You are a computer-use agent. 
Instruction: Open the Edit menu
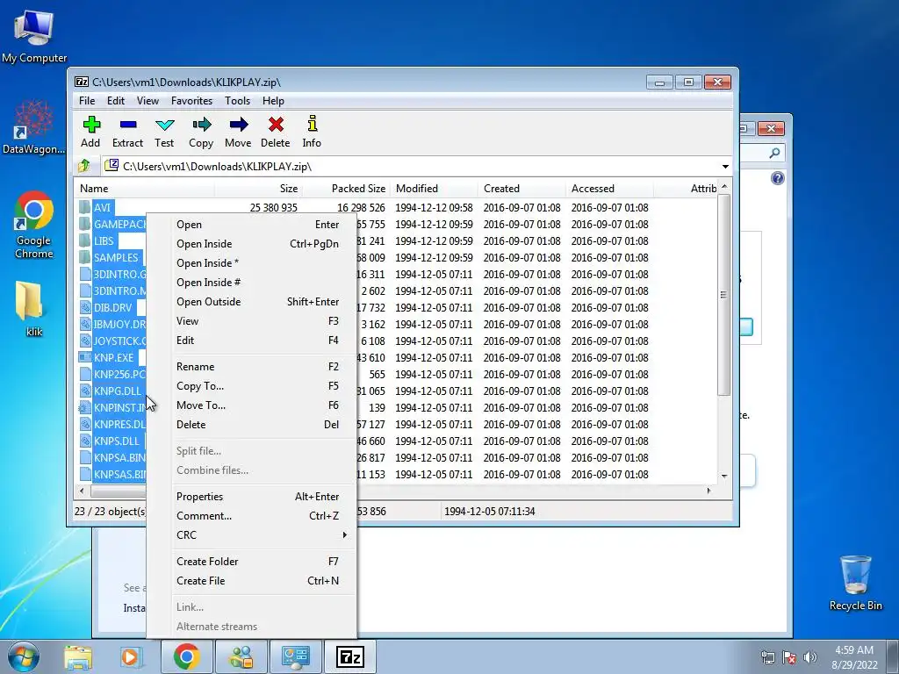(x=116, y=101)
